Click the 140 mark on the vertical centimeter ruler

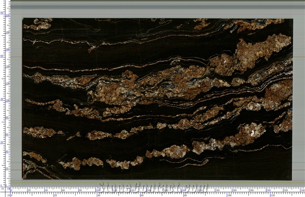(x=8, y=66)
